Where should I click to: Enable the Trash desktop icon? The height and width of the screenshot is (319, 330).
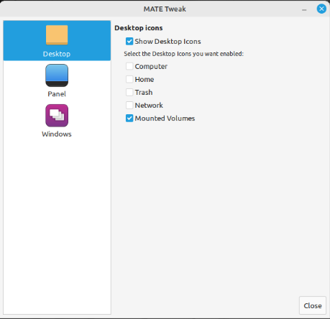(129, 92)
